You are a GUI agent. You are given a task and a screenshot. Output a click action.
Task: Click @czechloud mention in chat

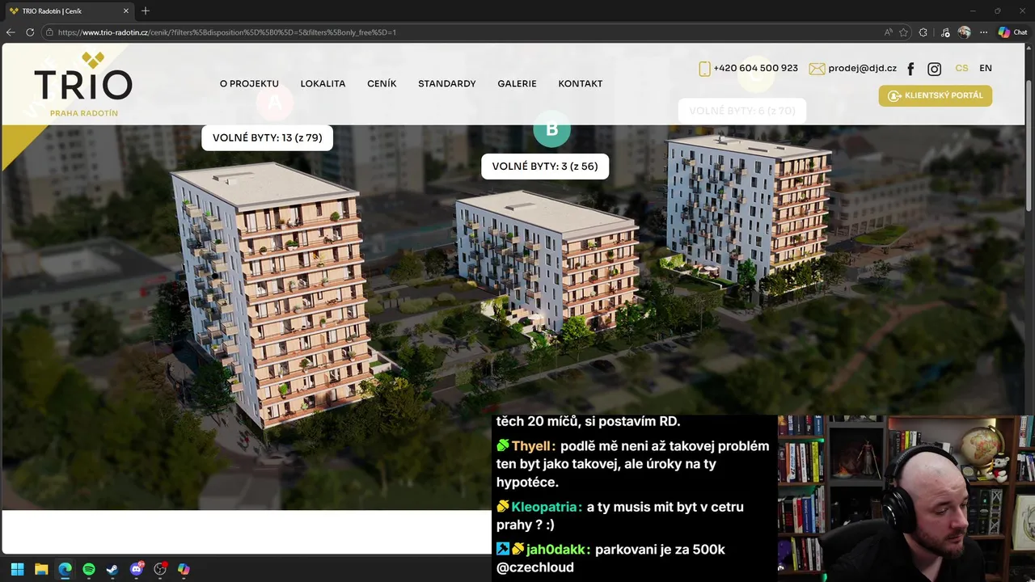click(535, 567)
